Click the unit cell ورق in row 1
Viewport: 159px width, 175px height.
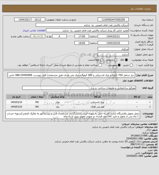pos(58,102)
